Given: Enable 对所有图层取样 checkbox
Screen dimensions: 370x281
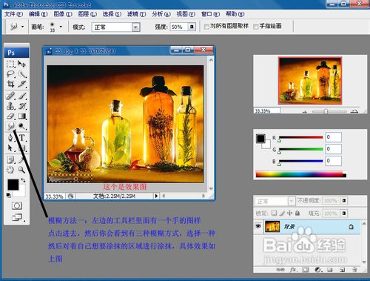Looking at the screenshot, I should (206, 27).
